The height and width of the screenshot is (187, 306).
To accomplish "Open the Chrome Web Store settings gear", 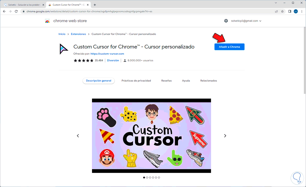I will pyautogui.click(x=226, y=21).
